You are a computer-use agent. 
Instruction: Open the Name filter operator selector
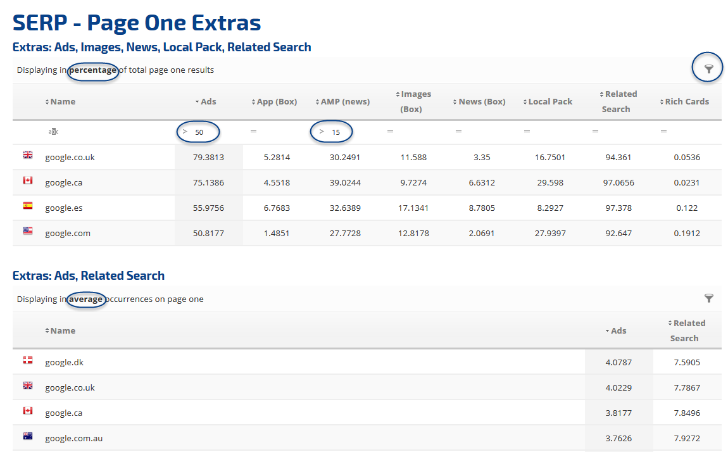pyautogui.click(x=53, y=132)
